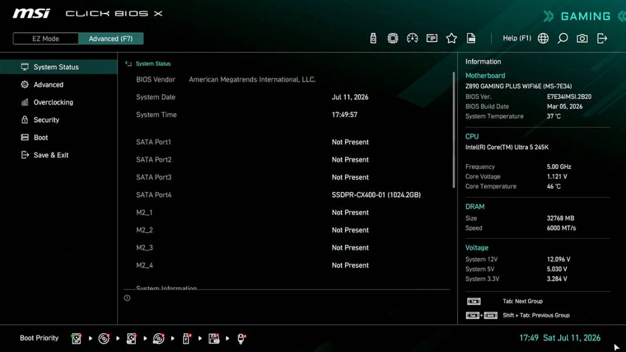Open Favorites via the star icon
The width and height of the screenshot is (626, 352).
[451, 38]
